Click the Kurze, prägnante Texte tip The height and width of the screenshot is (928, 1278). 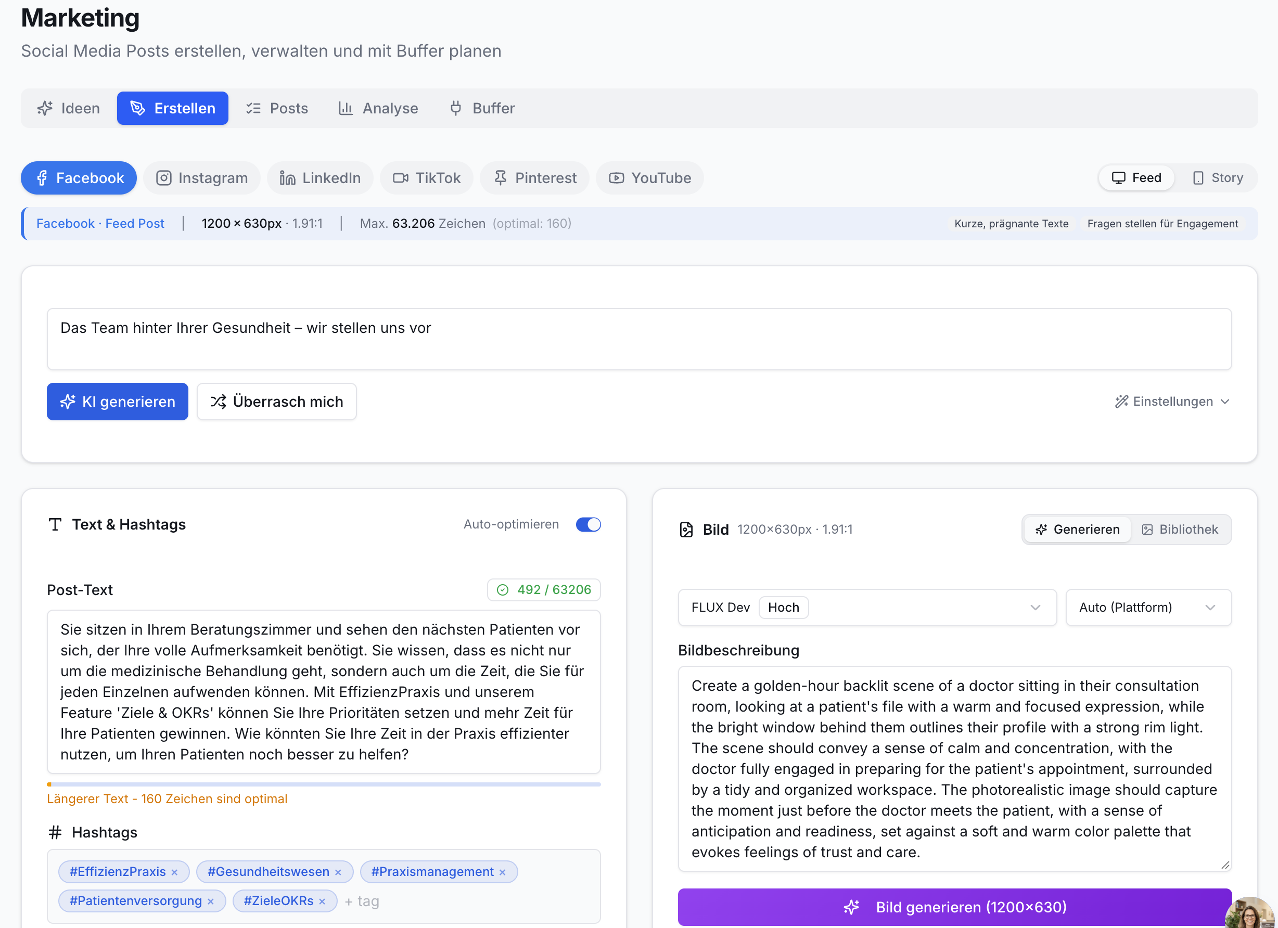click(x=1012, y=224)
